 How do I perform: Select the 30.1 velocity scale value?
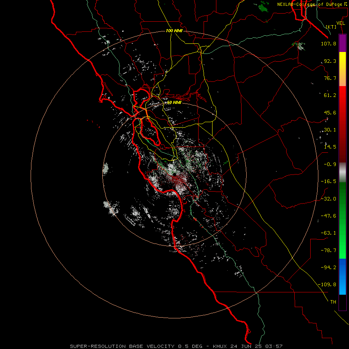pos(330,130)
